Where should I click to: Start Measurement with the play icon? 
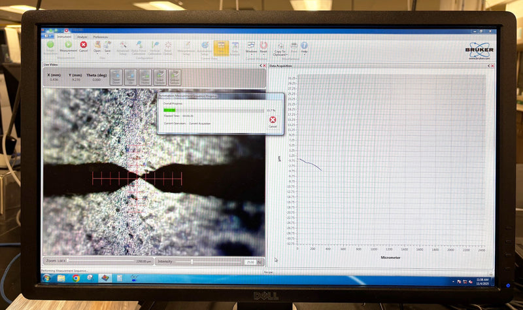(68, 44)
